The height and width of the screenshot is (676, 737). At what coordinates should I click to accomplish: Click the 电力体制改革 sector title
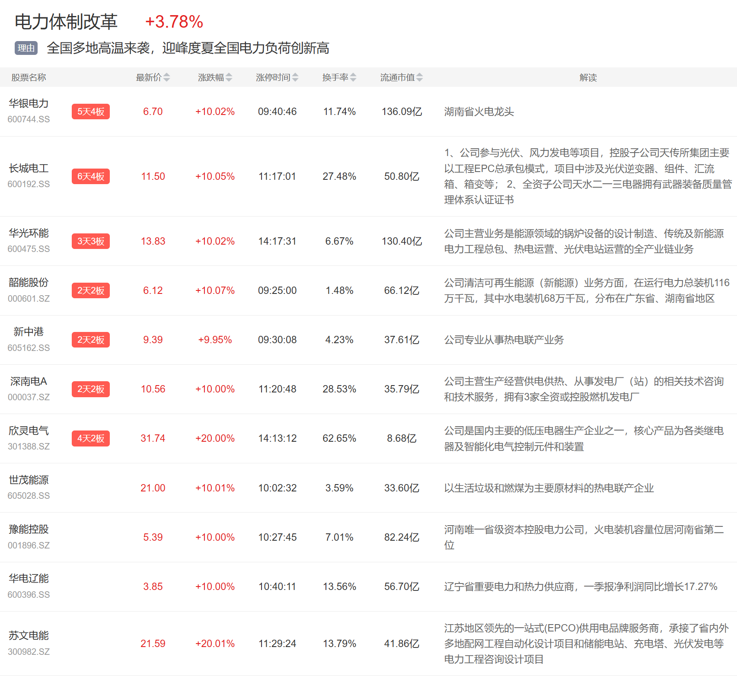(66, 22)
